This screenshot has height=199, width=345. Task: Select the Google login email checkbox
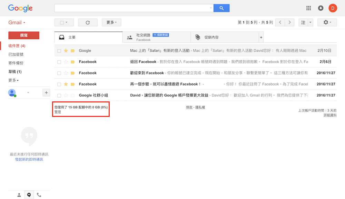click(59, 51)
